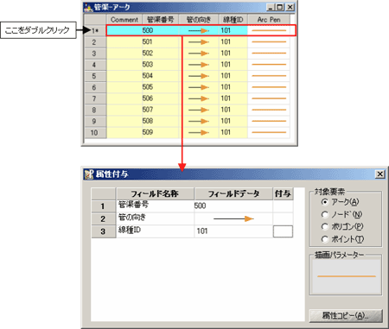
Task: Toggle the 付与 cell for 管渠番号 row
Action: (283, 206)
